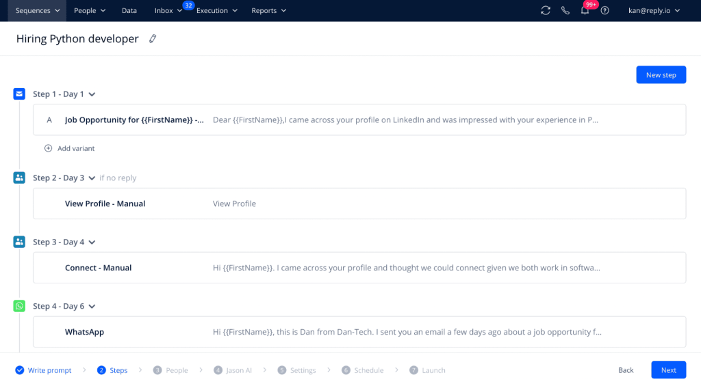Open the Connect - Manual step card
This screenshot has height=379, width=701.
[x=359, y=268]
